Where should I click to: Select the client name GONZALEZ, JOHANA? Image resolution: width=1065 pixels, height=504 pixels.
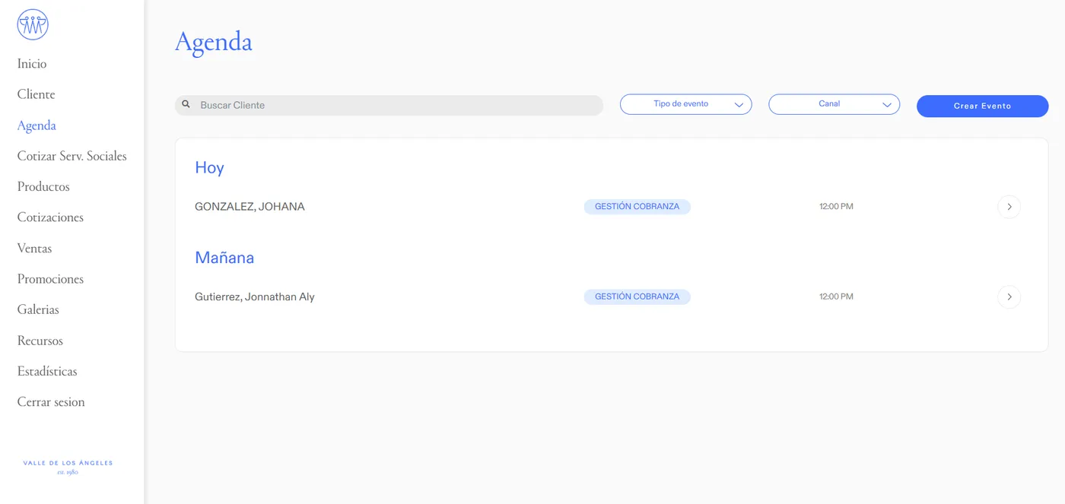pos(250,207)
